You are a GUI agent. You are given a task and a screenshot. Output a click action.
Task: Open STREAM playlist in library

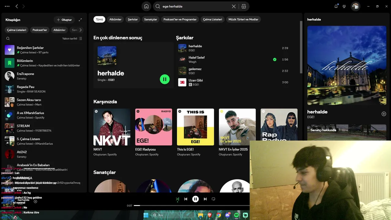point(44,128)
